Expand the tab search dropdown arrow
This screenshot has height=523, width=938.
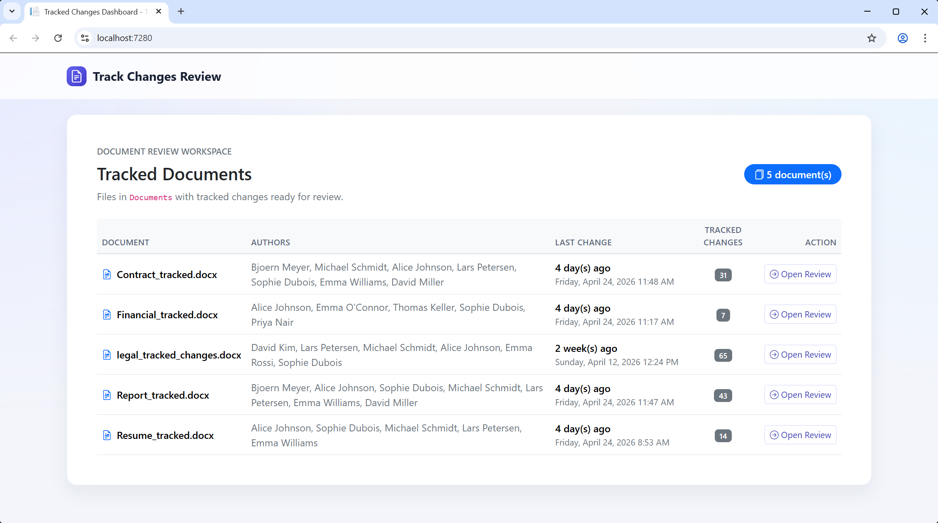(12, 12)
